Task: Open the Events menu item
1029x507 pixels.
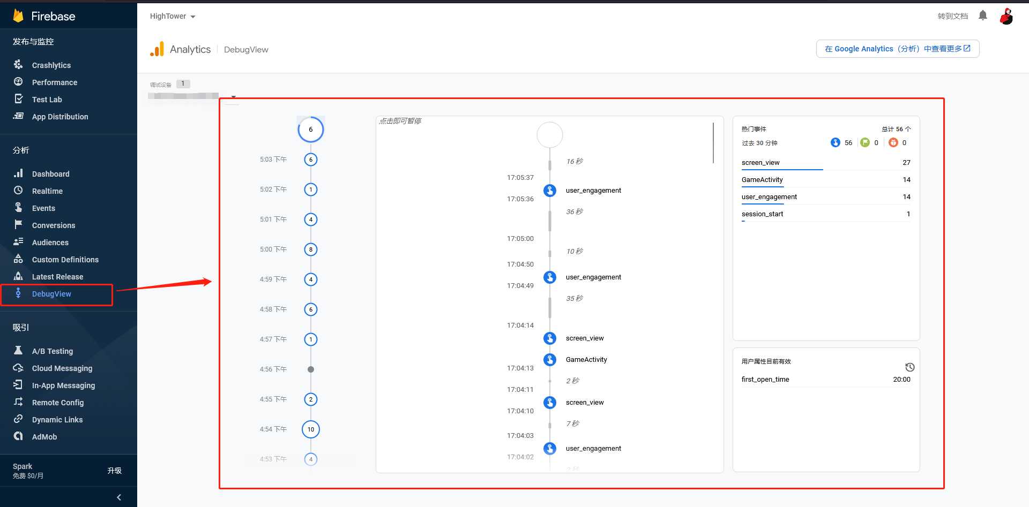Action: point(43,208)
